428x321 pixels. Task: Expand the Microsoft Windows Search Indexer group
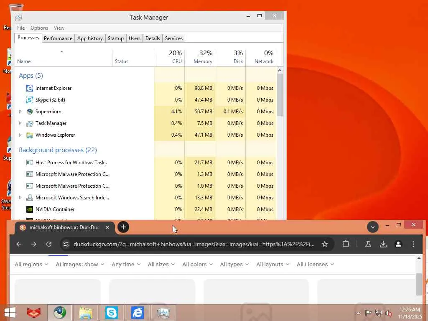(20, 198)
